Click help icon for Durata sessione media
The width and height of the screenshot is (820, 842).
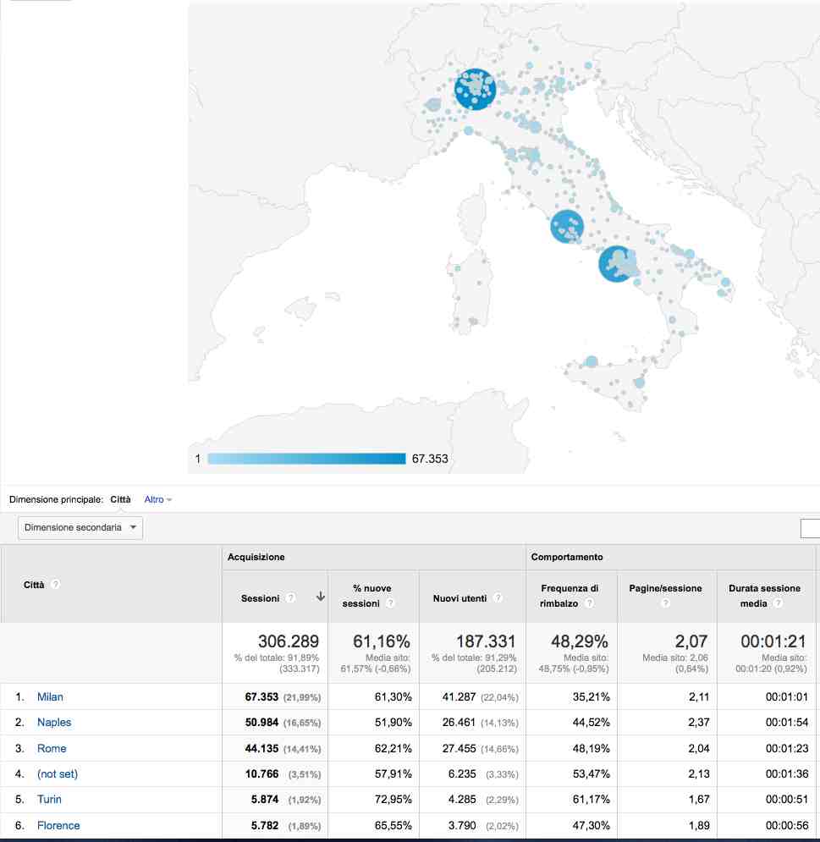tap(778, 603)
